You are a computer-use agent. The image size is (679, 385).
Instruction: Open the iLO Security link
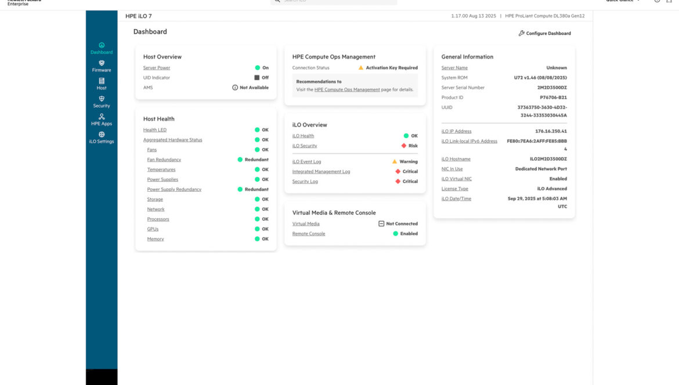[305, 146]
